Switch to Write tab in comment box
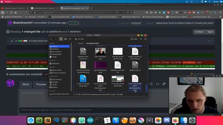 coord(26,84)
